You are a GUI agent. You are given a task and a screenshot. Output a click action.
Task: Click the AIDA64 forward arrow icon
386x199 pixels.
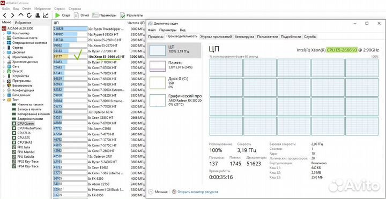point(12,15)
